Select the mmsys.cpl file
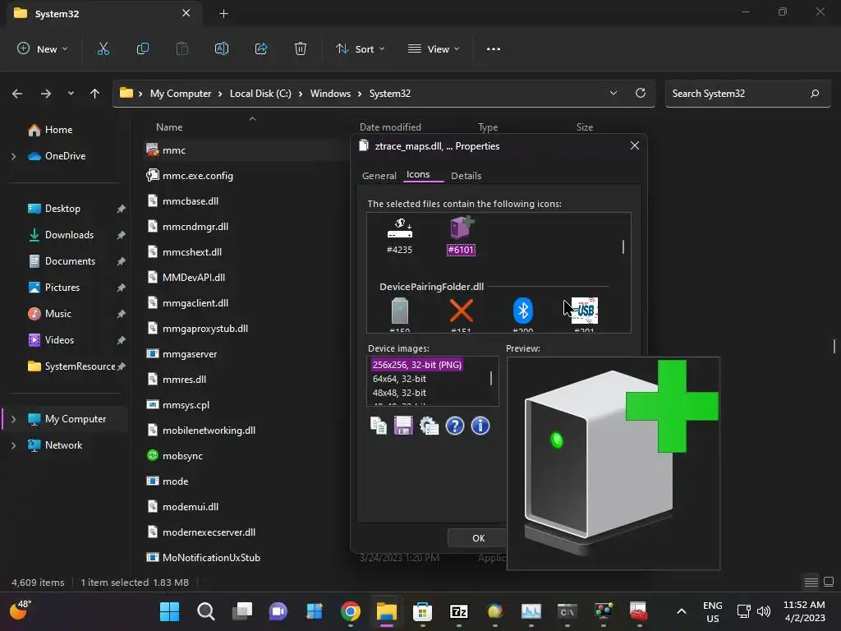Screen dimensions: 841x631 coord(186,404)
